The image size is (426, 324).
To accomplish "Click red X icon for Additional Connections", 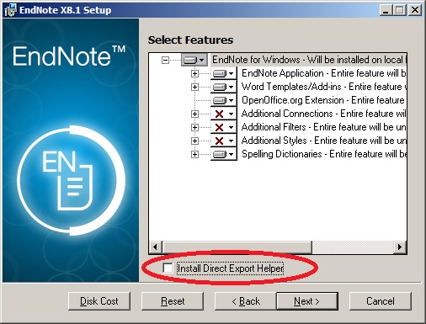I will tap(224, 114).
